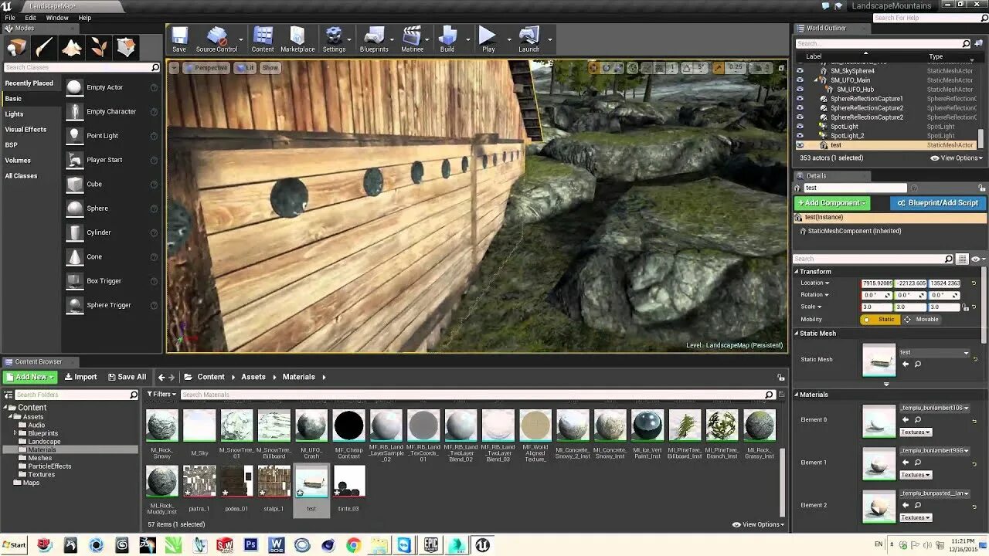989x556 pixels.
Task: Select the Geometry Editing mode icon
Action: pos(126,48)
